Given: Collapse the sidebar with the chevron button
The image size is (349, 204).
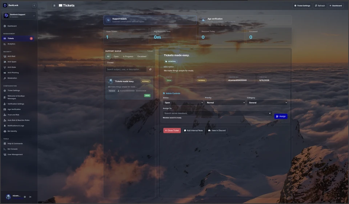Looking at the screenshot, I should (x=34, y=5).
